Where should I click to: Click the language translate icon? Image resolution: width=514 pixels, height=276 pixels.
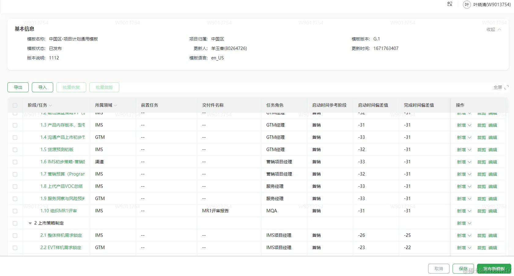tap(450, 4)
